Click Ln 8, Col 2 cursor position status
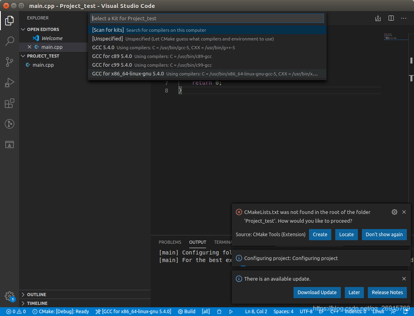This screenshot has height=316, width=414. [256, 312]
